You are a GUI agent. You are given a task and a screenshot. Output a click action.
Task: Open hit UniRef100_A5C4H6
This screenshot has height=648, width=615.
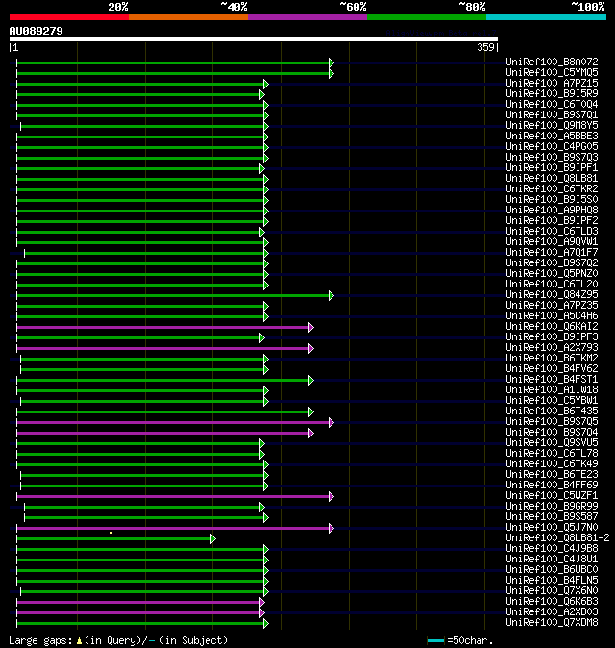(552, 315)
